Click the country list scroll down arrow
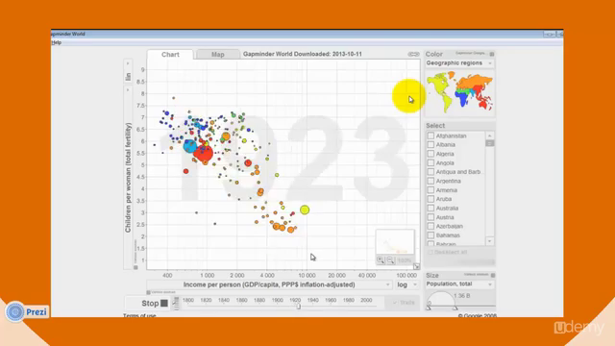 [489, 241]
